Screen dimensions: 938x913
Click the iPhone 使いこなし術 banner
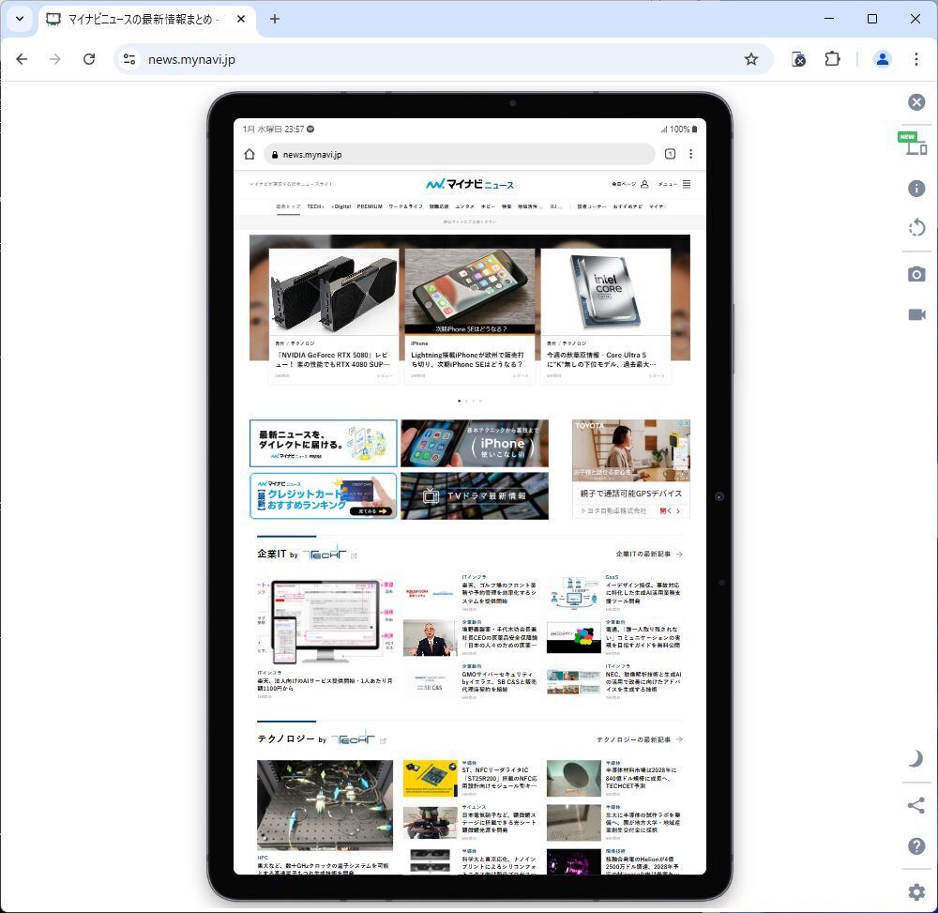pos(475,443)
